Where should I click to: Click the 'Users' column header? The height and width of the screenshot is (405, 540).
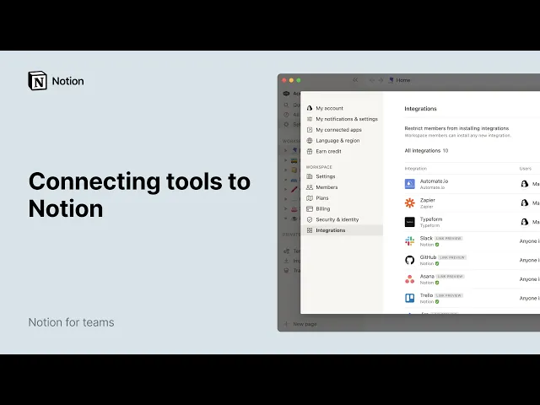[525, 169]
